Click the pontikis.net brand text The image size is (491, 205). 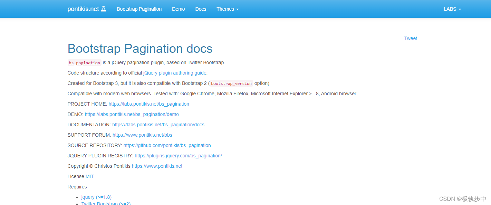click(x=83, y=9)
